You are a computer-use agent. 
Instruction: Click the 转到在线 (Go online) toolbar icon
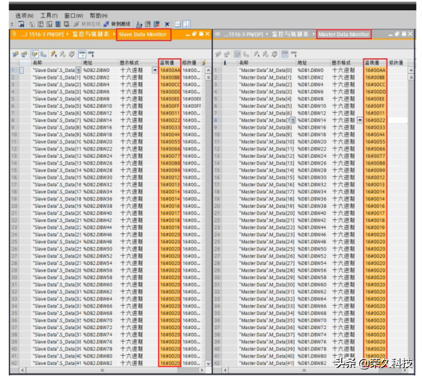click(x=87, y=24)
